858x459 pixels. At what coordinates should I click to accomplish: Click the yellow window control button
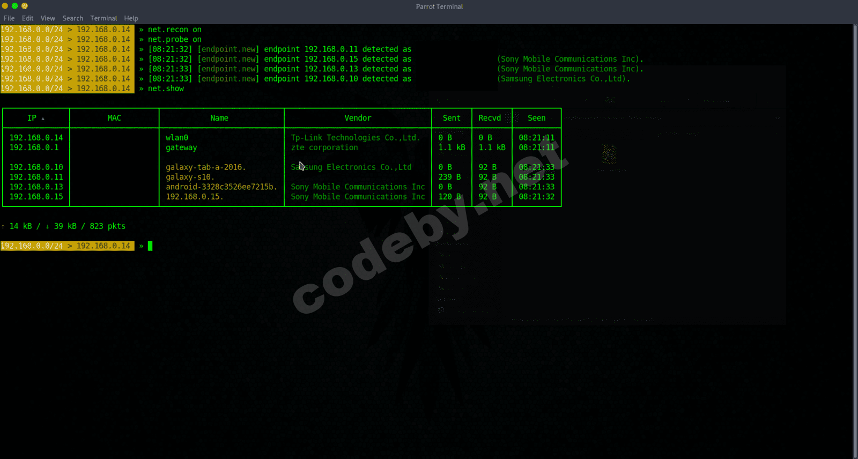(x=24, y=6)
